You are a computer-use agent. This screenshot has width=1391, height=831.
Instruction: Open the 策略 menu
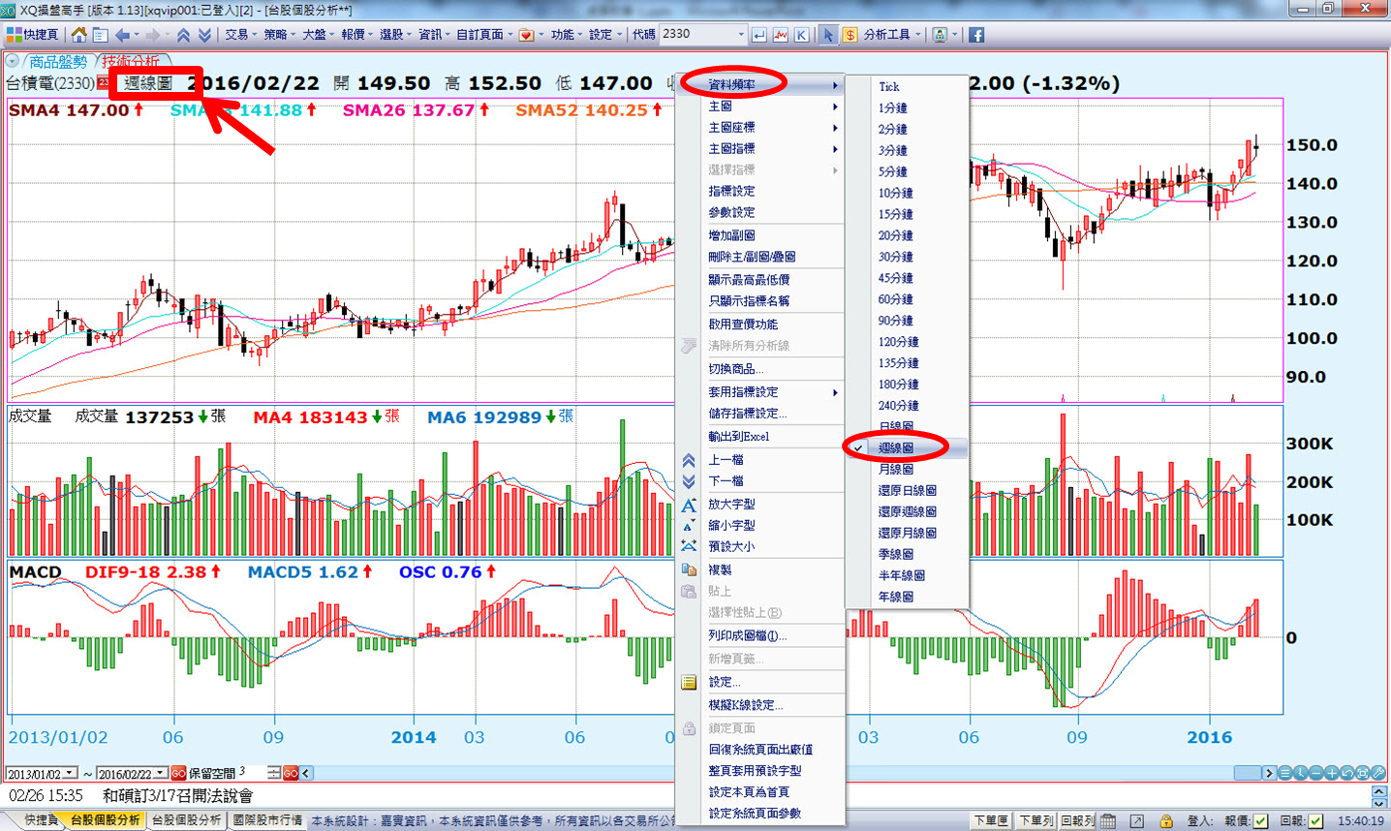(279, 35)
